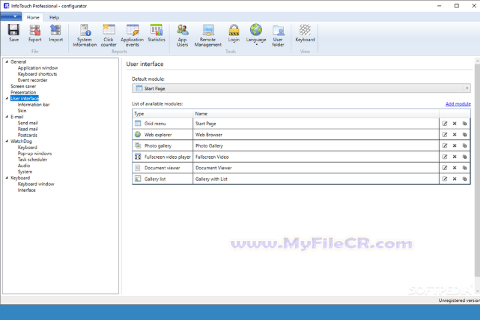
Task: Duplicate the Web Browser module
Action: click(465, 135)
